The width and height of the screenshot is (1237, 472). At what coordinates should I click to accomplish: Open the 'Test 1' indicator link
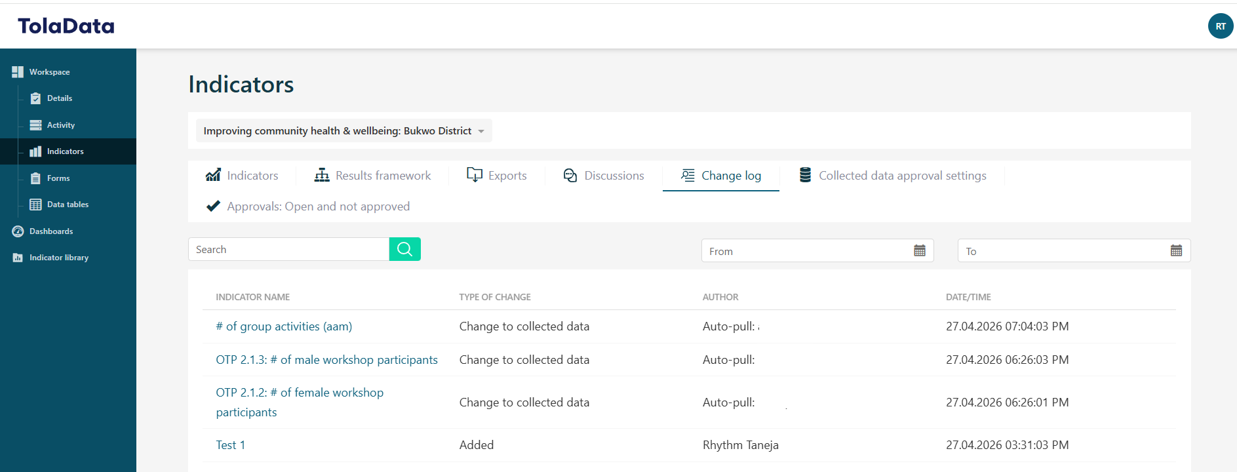pos(231,445)
